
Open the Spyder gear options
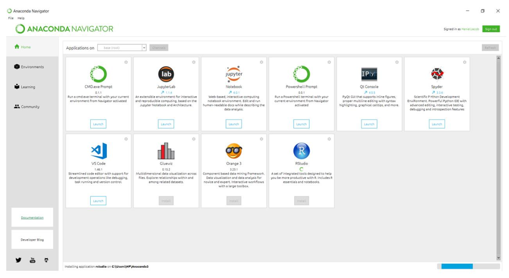pos(464,62)
